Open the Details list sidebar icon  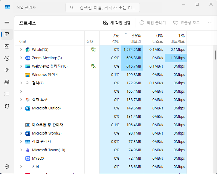coord(7,94)
